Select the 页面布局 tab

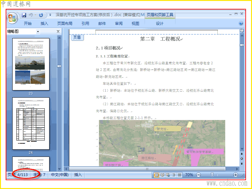pyautogui.click(x=65, y=23)
